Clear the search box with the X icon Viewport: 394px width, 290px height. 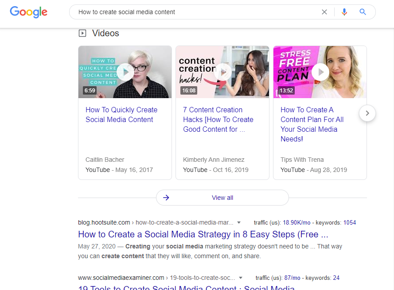click(324, 12)
